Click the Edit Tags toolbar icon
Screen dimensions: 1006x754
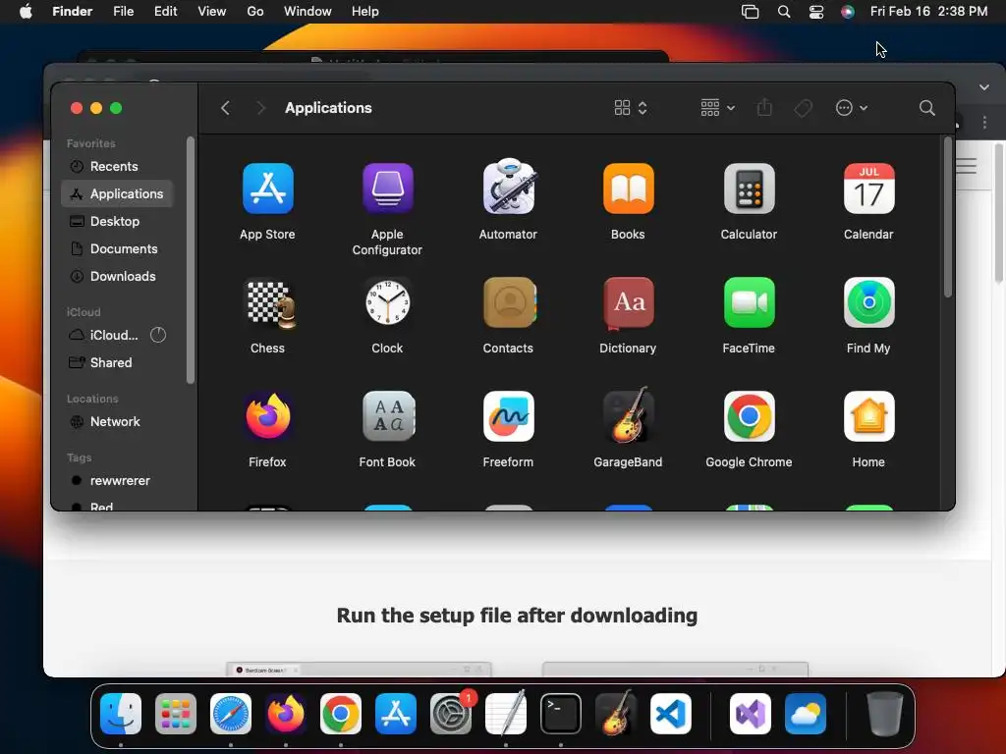point(803,108)
